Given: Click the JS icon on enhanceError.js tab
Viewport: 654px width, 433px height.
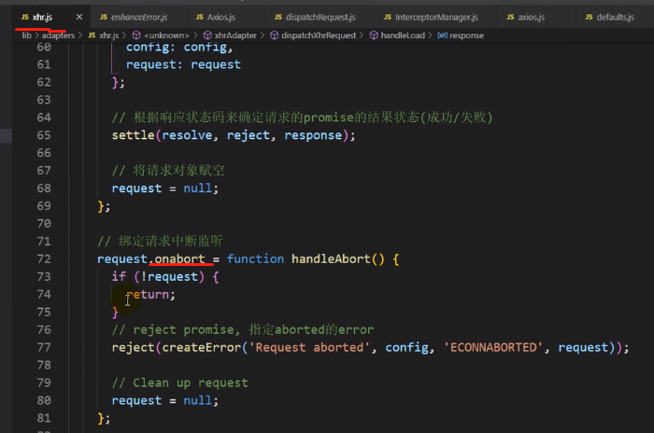Looking at the screenshot, I should 104,17.
